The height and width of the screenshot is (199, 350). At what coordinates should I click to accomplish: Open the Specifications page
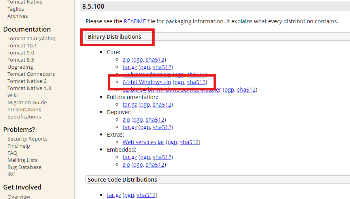[x=24, y=117]
